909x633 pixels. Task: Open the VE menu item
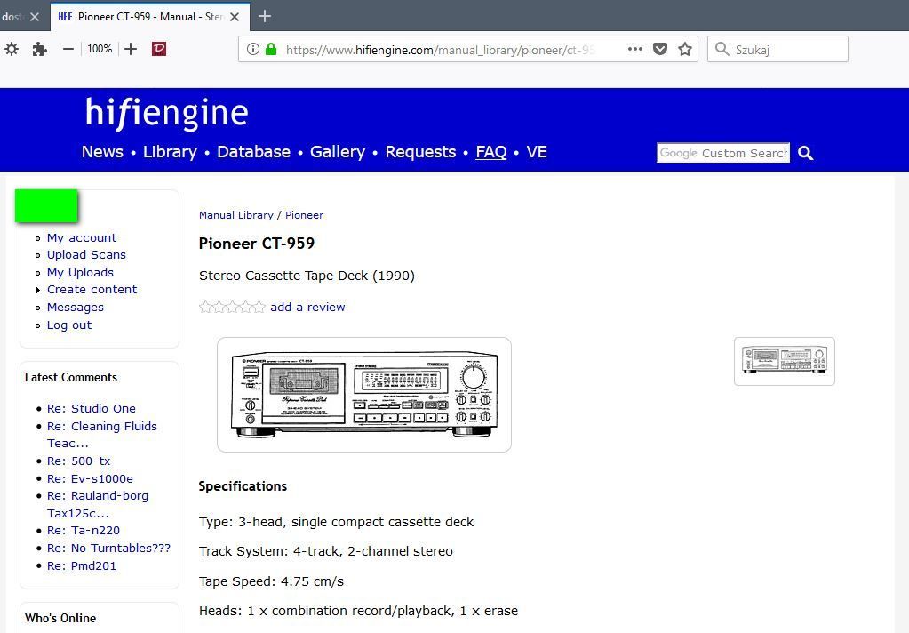(537, 152)
